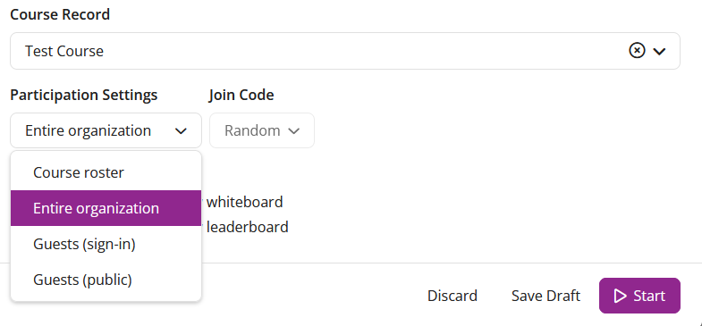Click the Entire organization dropdown arrow

[x=181, y=131]
